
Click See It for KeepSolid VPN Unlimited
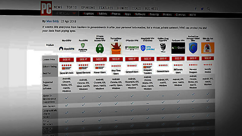(x=148, y=59)
